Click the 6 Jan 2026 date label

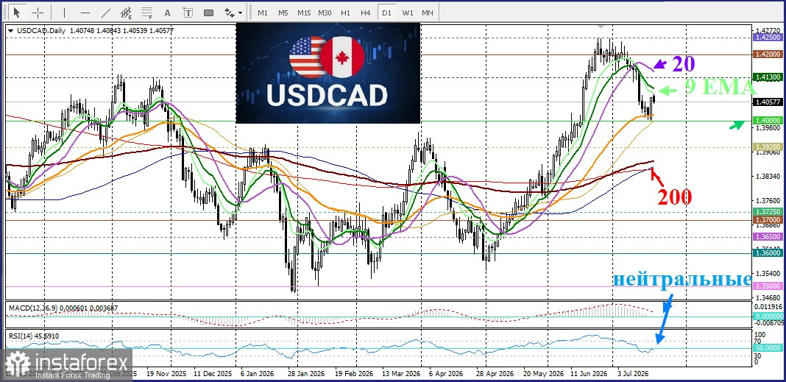tap(258, 374)
